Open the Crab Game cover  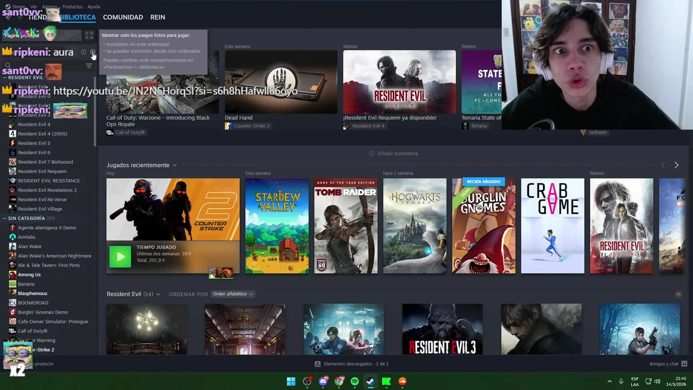coord(553,226)
